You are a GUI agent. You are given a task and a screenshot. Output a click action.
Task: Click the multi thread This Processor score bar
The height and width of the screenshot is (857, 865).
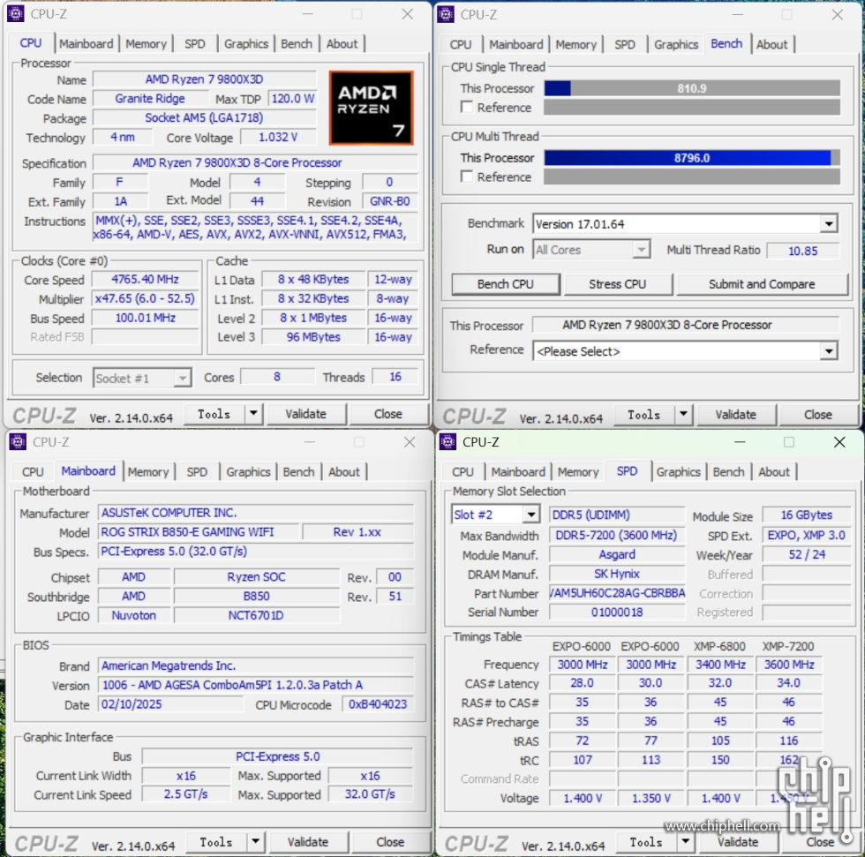[692, 158]
